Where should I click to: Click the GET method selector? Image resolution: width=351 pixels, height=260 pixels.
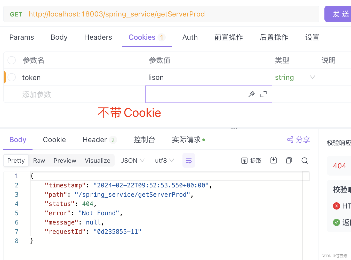pyautogui.click(x=16, y=14)
